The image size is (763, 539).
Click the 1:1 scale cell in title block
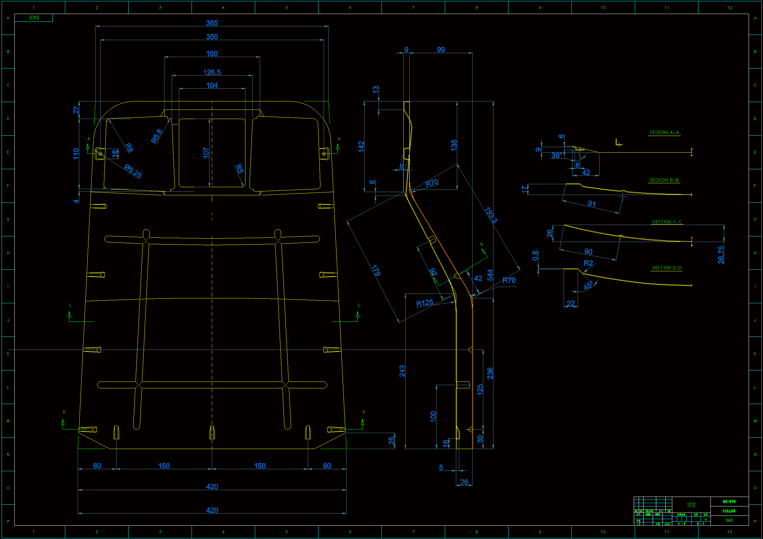[x=705, y=519]
